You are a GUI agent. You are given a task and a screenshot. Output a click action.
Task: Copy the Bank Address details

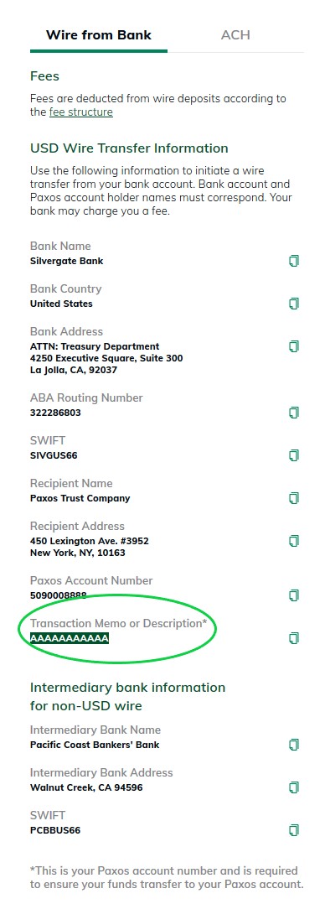click(x=294, y=345)
